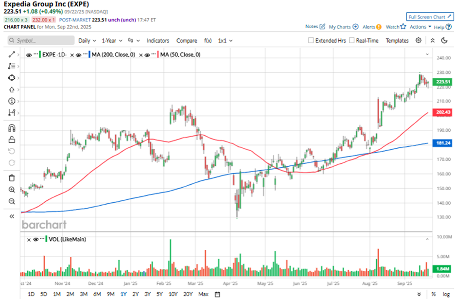Select the 2Y time range

coord(136,294)
